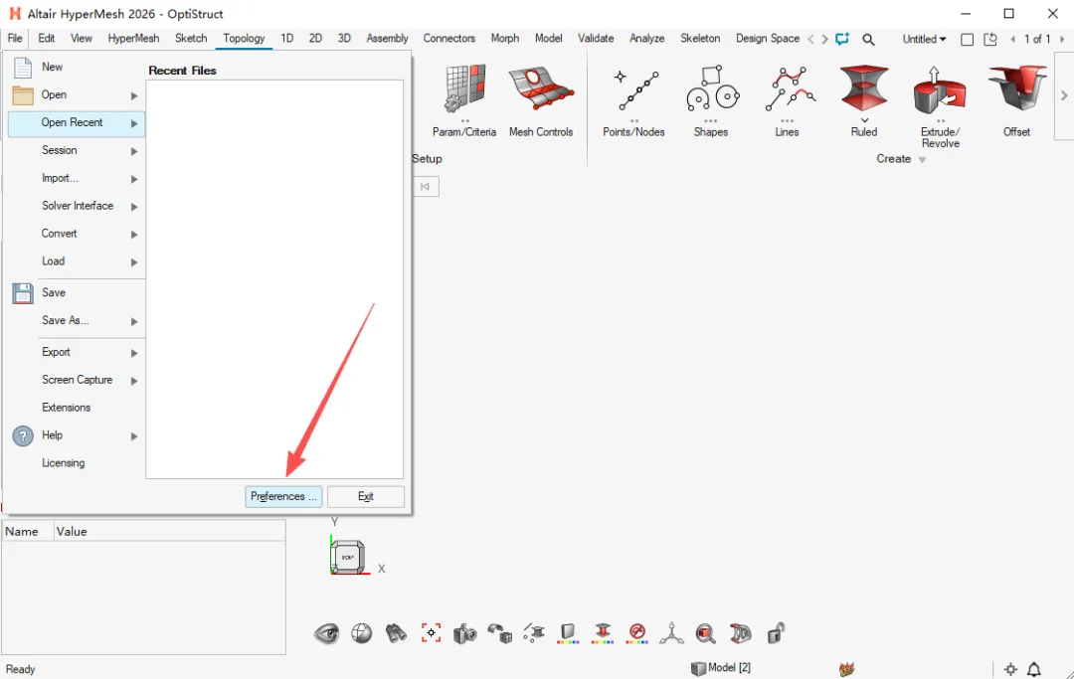
Task: Click the Preferences button
Action: tap(283, 496)
